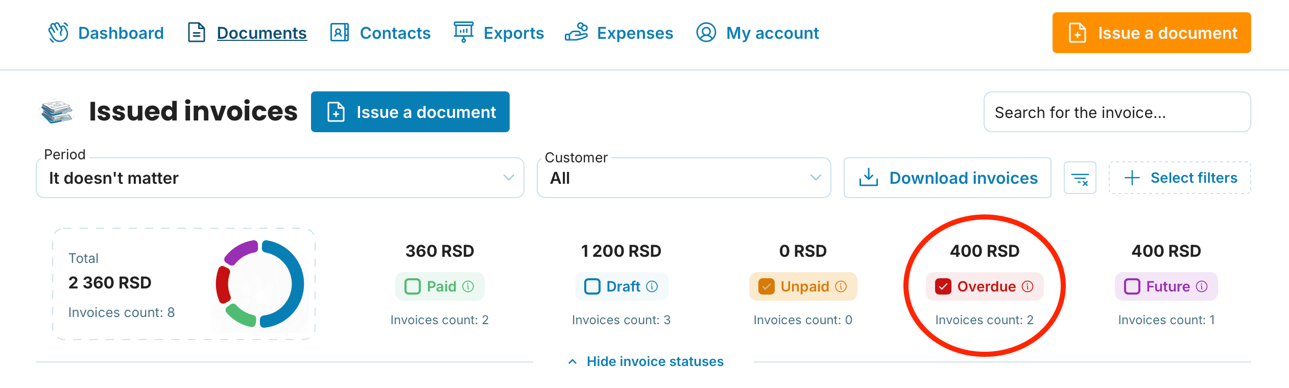Open the My account menu item
1289x388 pixels.
pyautogui.click(x=757, y=33)
